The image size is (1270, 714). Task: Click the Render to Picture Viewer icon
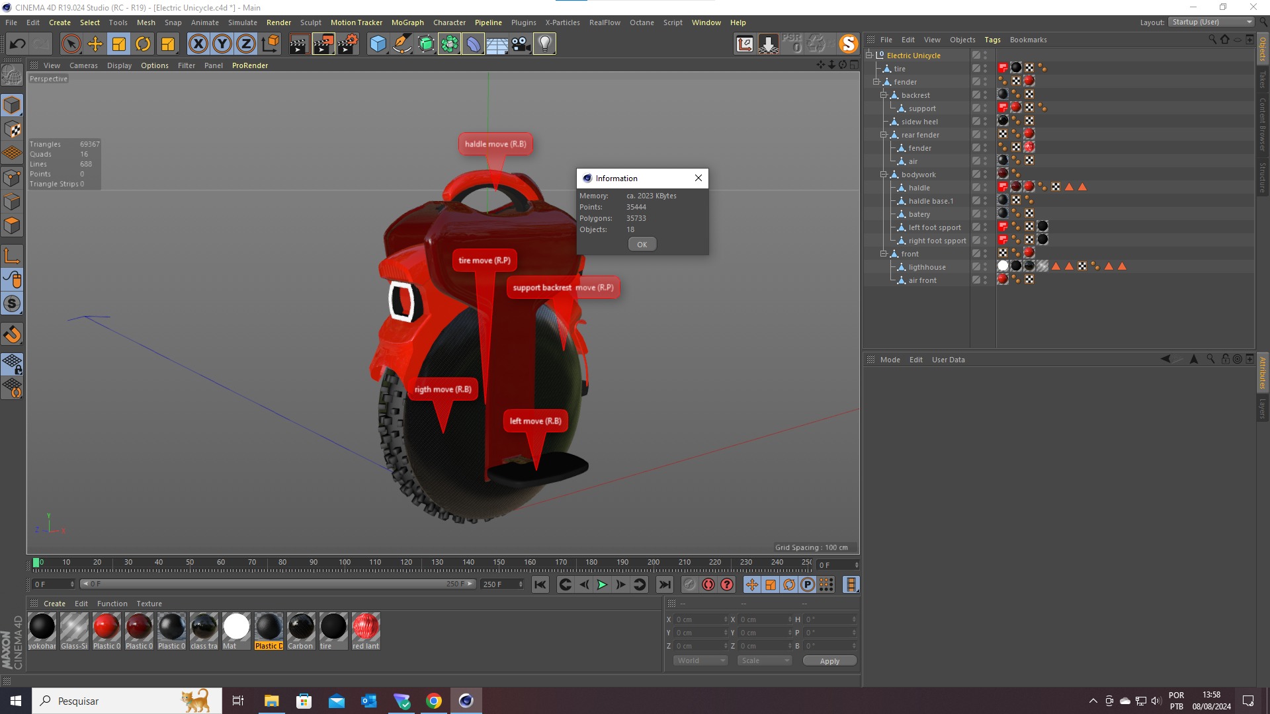click(x=323, y=44)
